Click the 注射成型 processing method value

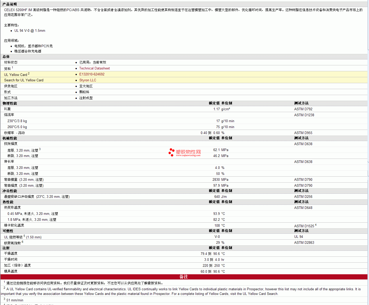[86, 98]
